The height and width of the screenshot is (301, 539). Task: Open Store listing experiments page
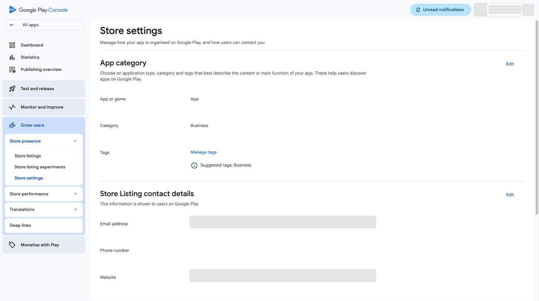pos(40,167)
